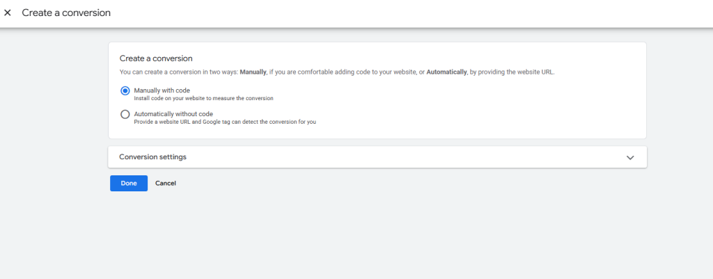
Task: Close the Create a conversion dialog
Action: 8,13
